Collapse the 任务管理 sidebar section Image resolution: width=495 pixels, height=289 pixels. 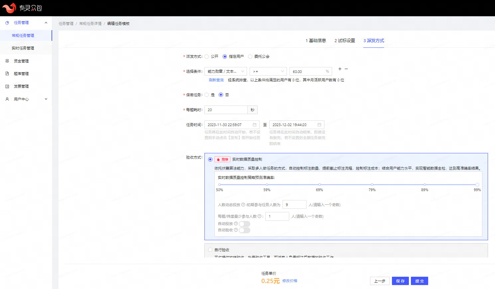click(x=46, y=23)
